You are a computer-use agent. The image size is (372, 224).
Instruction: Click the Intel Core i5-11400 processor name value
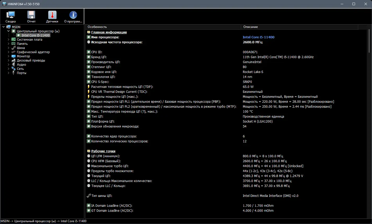pyautogui.click(x=258, y=37)
